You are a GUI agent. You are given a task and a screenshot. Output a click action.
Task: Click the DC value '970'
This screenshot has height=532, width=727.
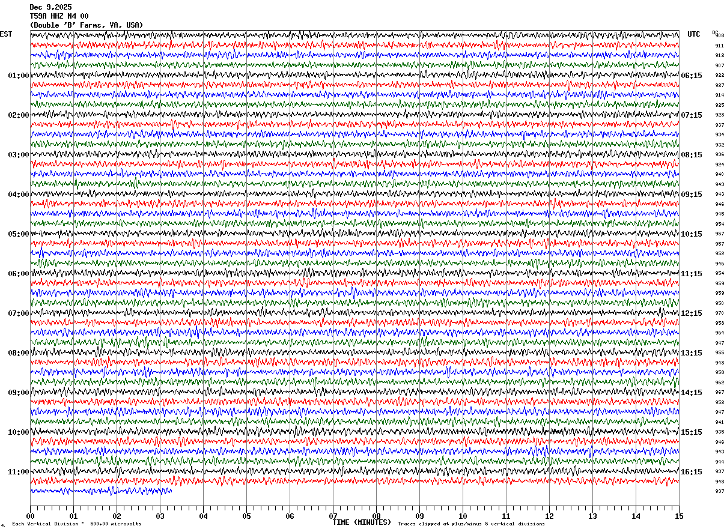pos(719,313)
